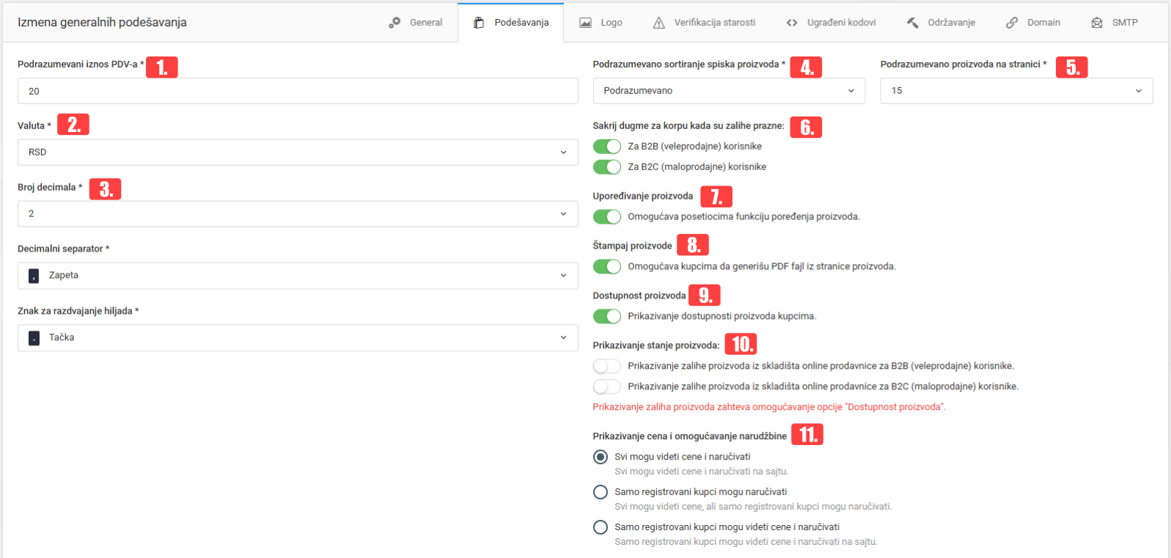The height and width of the screenshot is (558, 1171).
Task: Select 'Samo registrovani kupci mogu naručivati' radio
Action: click(x=600, y=492)
